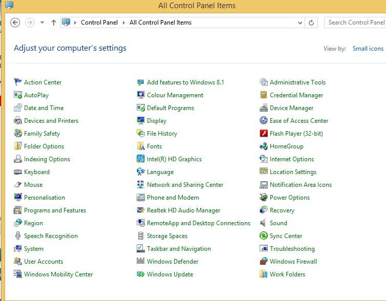Viewport: 386px width, 301px height.
Task: Click the Control Panel breadcrumb segment
Action: point(99,23)
